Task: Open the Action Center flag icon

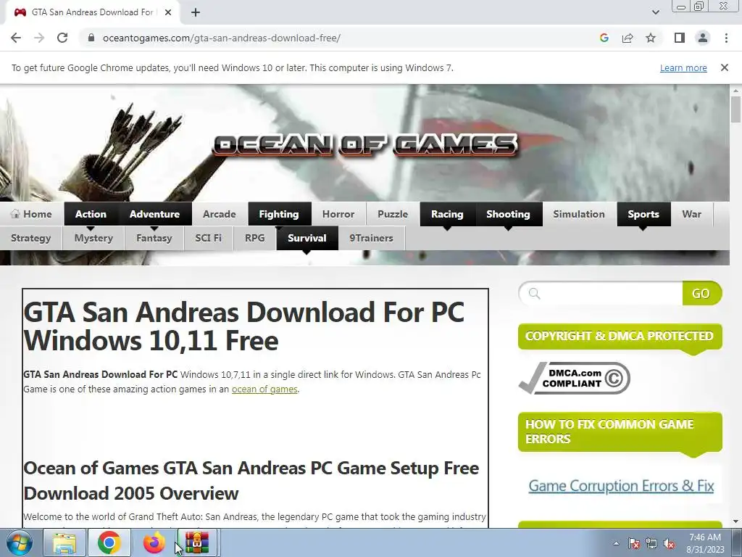Action: pyautogui.click(x=633, y=544)
